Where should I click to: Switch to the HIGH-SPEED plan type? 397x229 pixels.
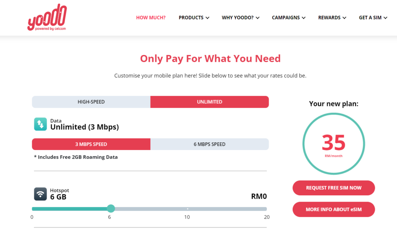click(x=91, y=102)
